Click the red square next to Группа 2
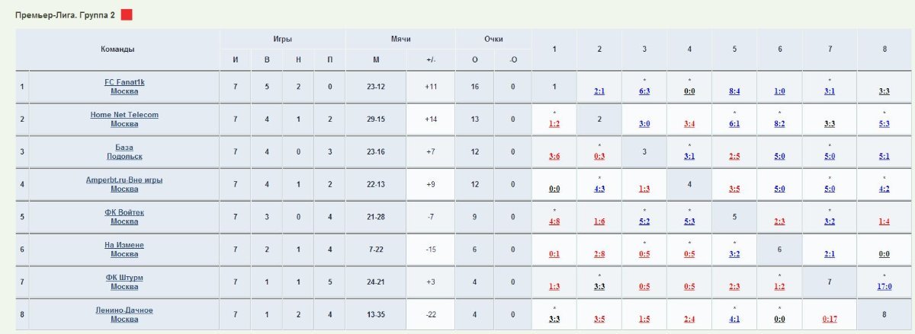The height and width of the screenshot is (334, 915). pyautogui.click(x=127, y=14)
